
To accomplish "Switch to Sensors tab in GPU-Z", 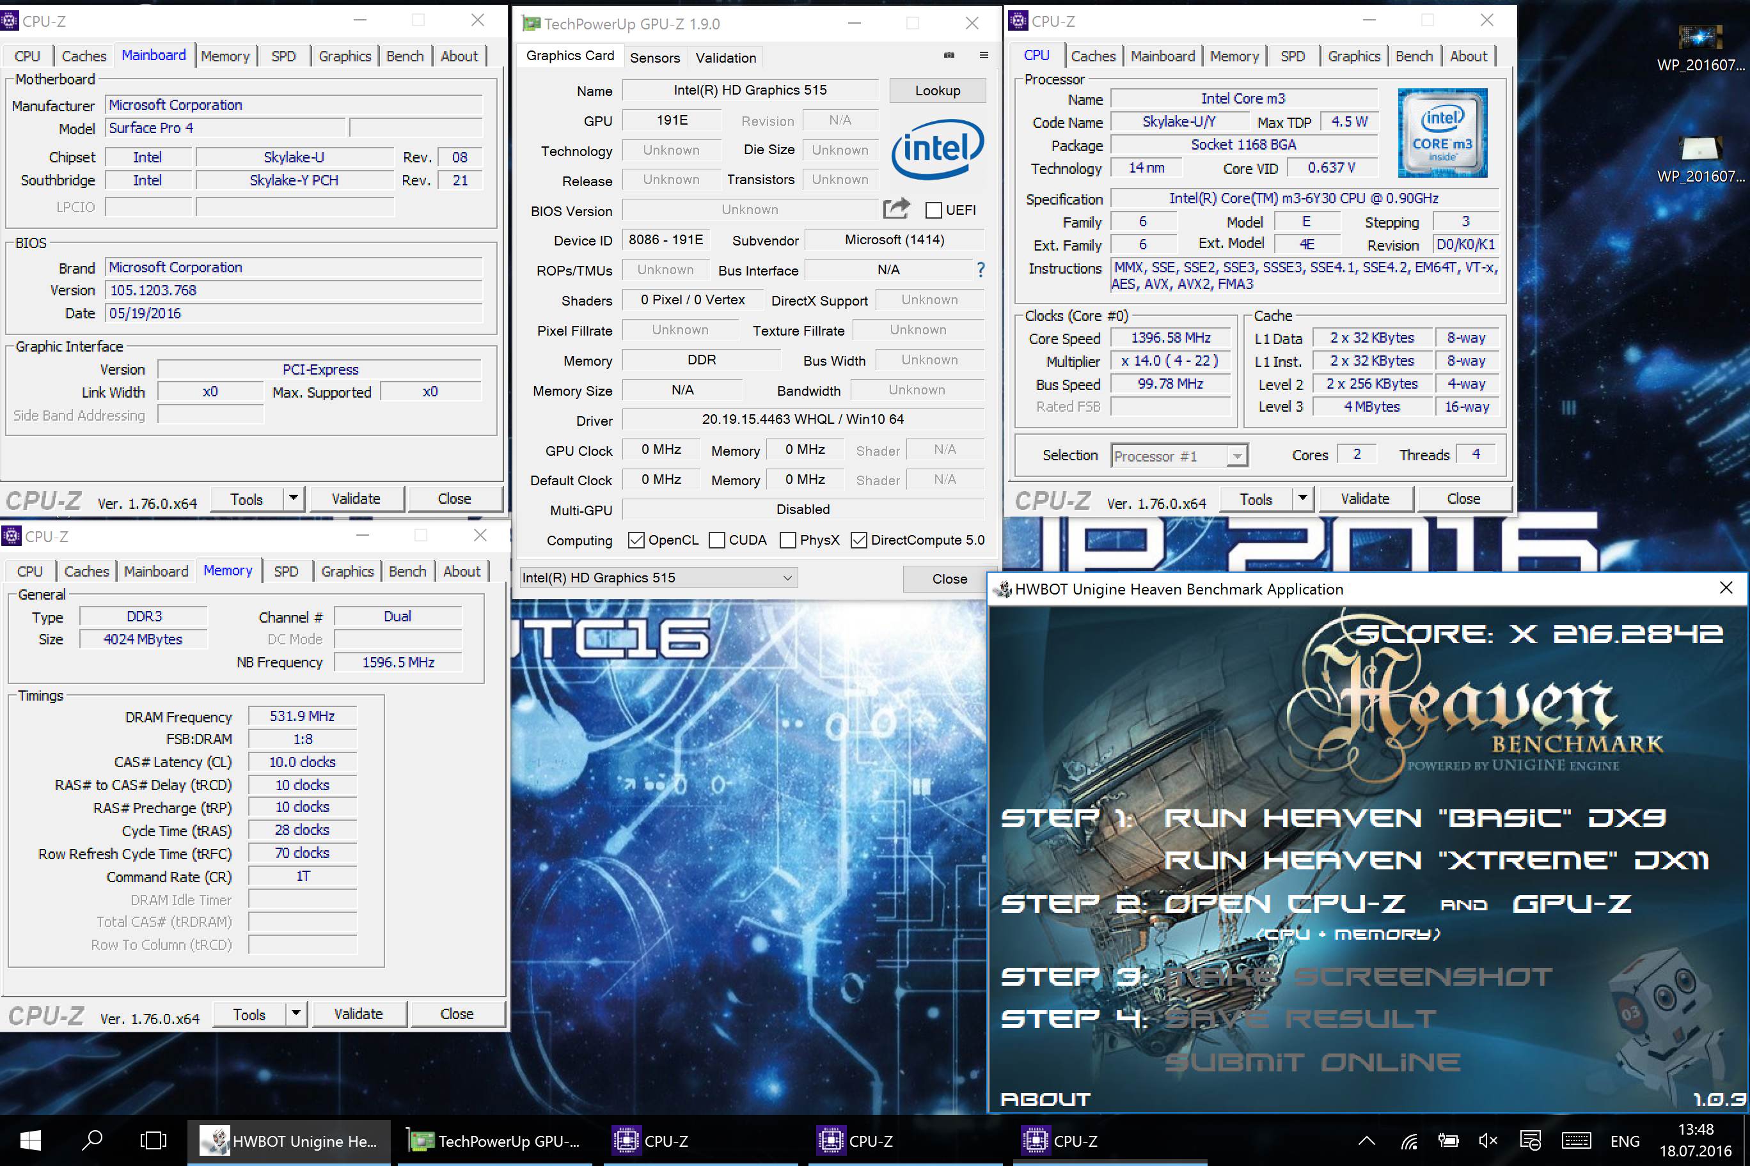I will point(655,58).
